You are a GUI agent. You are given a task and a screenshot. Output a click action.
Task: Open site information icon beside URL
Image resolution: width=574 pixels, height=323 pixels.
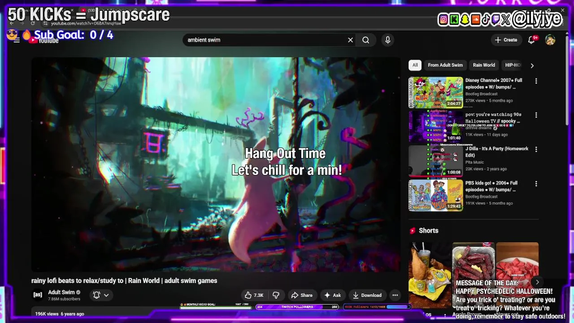(x=45, y=23)
